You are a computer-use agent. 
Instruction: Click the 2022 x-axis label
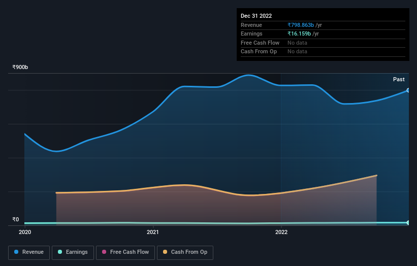pyautogui.click(x=281, y=232)
